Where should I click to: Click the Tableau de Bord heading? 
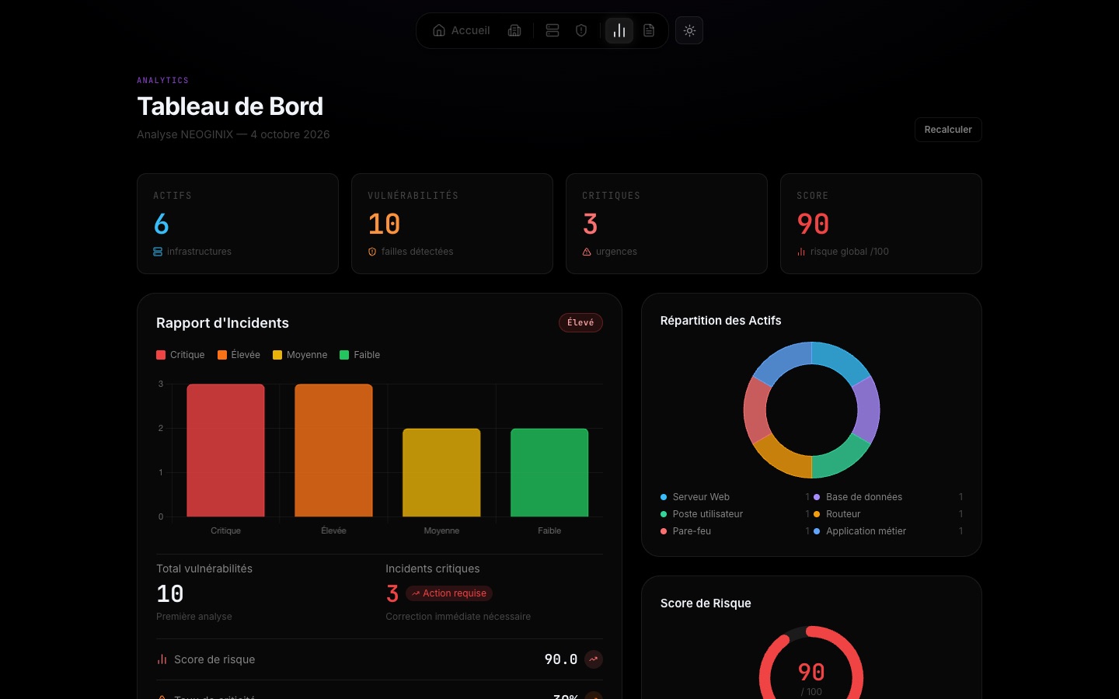pos(230,106)
